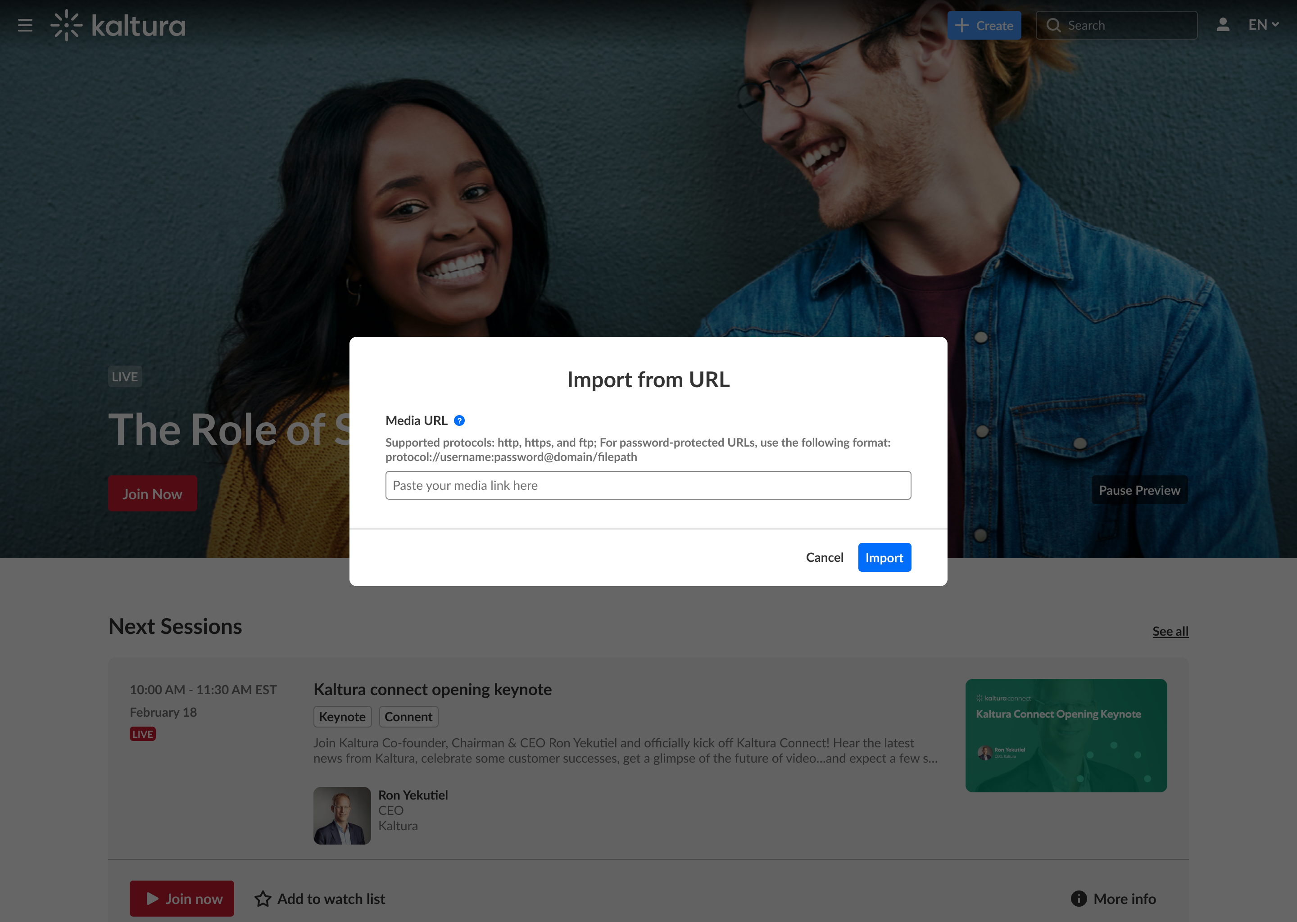1297x922 pixels.
Task: Open the hamburger menu icon
Action: click(25, 26)
